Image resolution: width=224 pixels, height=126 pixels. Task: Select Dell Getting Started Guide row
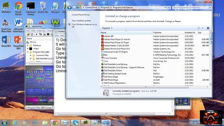tap(155, 73)
